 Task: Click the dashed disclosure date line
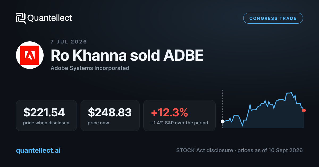point(223,109)
